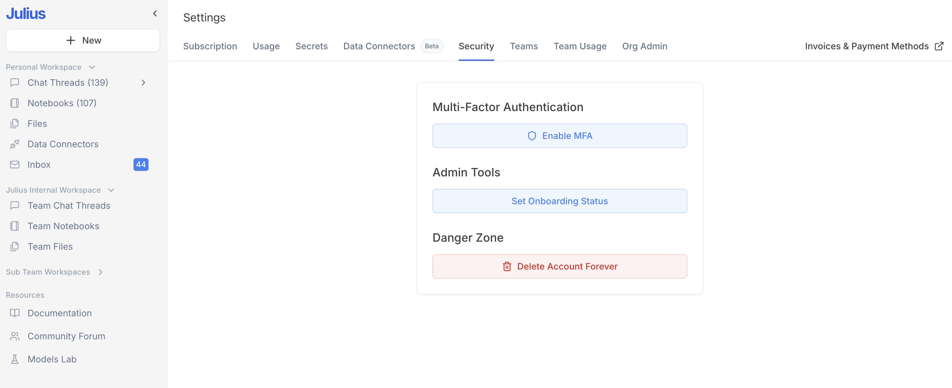
Task: Click the Team Notebooks icon
Action: [15, 226]
